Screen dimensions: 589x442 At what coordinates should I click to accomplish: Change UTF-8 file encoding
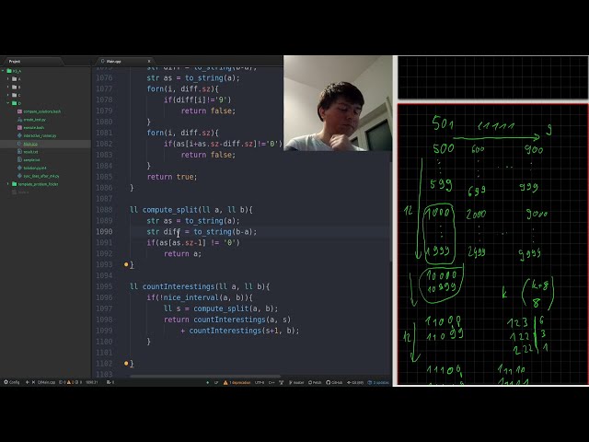tap(260, 383)
